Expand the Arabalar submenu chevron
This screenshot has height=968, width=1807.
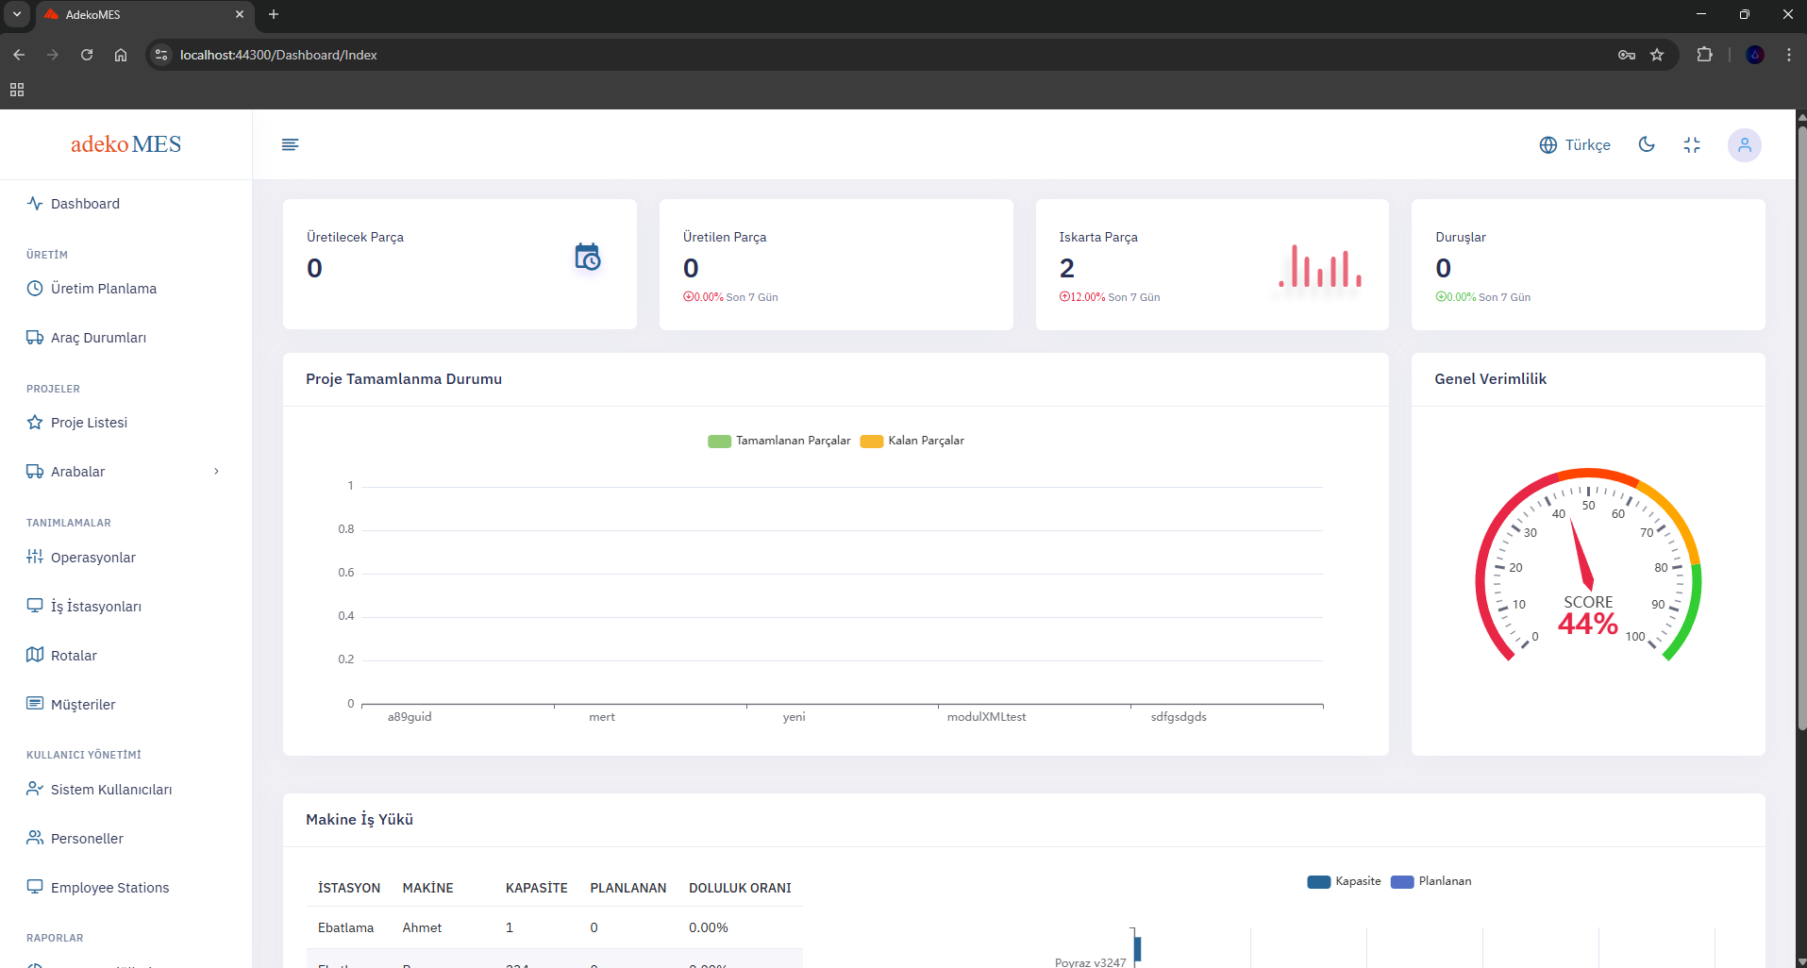tap(216, 472)
